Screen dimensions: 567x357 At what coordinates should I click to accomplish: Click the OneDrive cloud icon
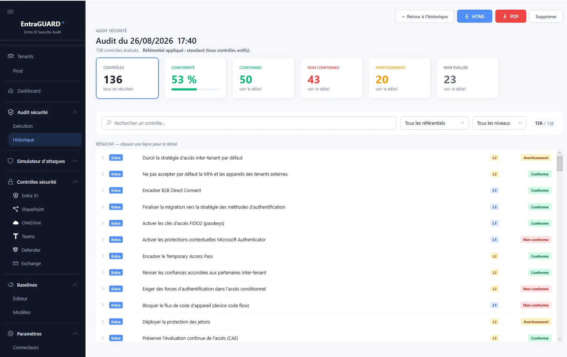click(16, 223)
